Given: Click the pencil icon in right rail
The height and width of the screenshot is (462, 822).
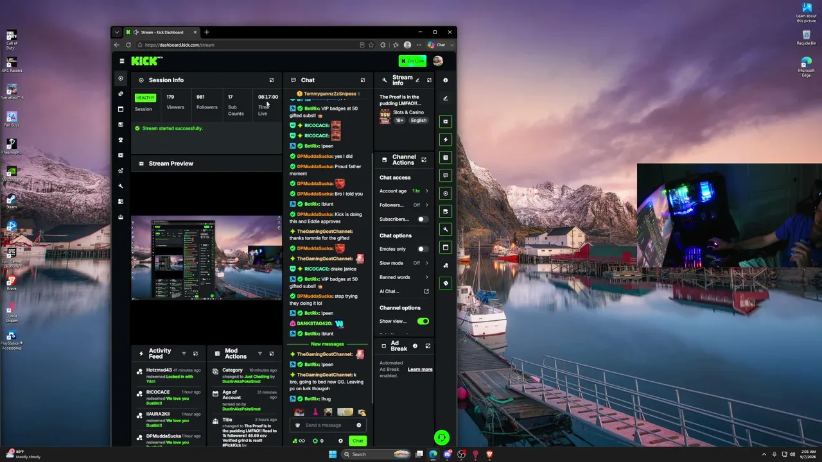Looking at the screenshot, I should click(x=446, y=98).
